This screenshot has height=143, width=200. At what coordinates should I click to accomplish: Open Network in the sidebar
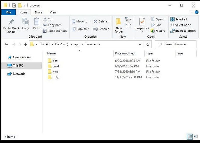click(16, 74)
